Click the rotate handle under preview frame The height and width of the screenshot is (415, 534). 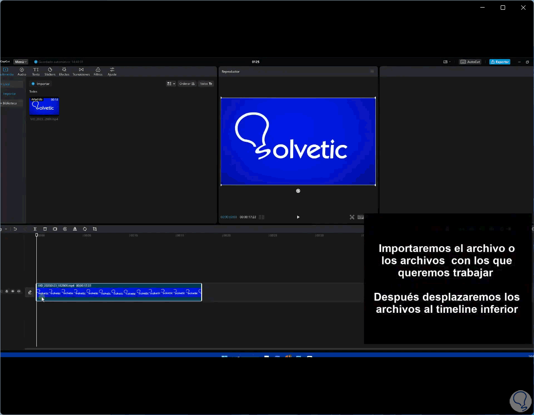point(298,191)
